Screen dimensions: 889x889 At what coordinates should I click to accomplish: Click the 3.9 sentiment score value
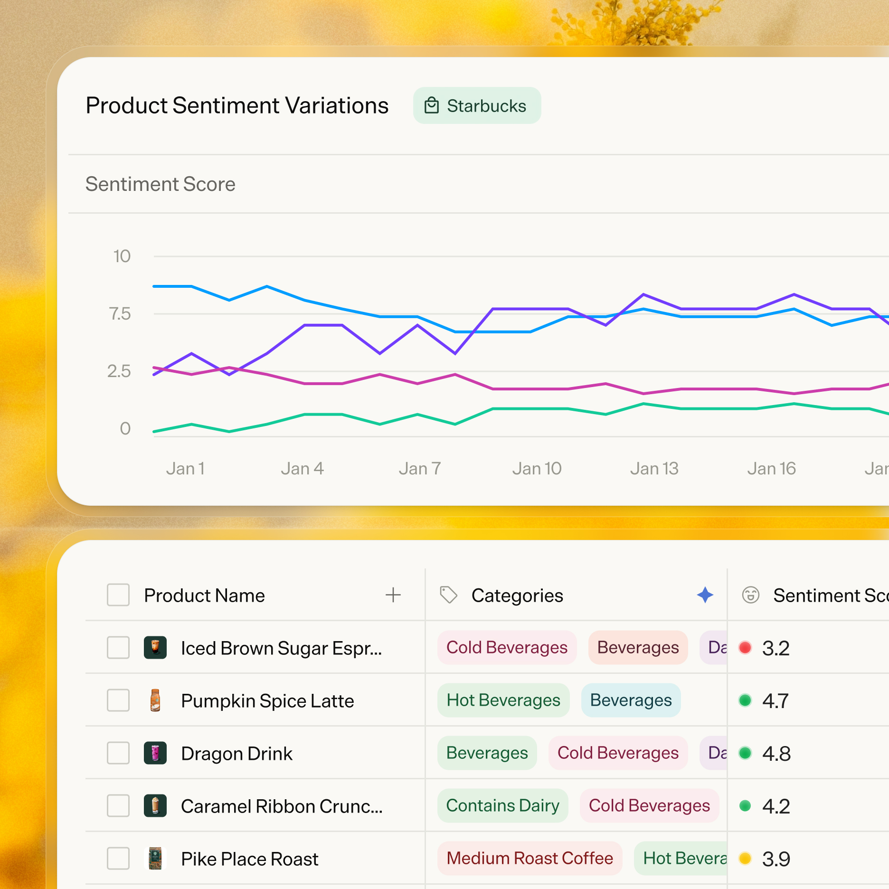(x=776, y=859)
